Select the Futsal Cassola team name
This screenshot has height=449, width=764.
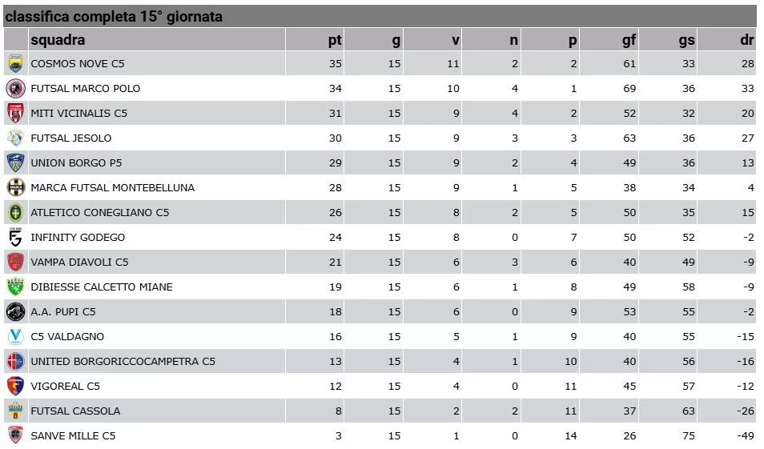pyautogui.click(x=75, y=411)
